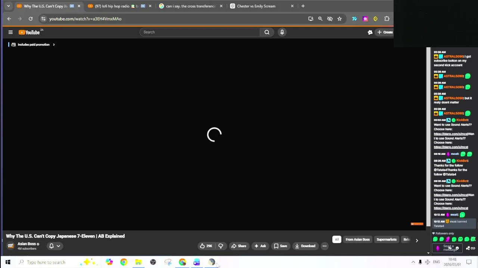Open the tab search dropdown arrow
478x268 pixels.
(8, 6)
